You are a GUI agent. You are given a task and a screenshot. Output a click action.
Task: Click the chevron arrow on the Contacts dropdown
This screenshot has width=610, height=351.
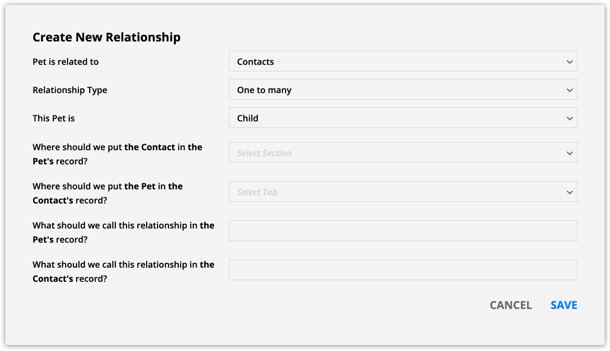click(x=570, y=61)
